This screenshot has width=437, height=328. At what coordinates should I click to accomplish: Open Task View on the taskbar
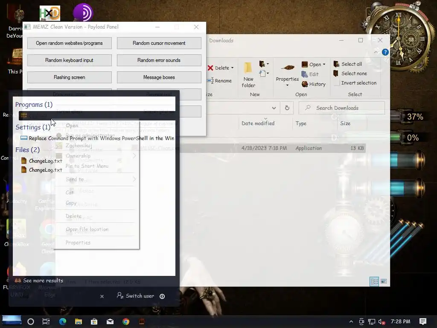[46, 322]
